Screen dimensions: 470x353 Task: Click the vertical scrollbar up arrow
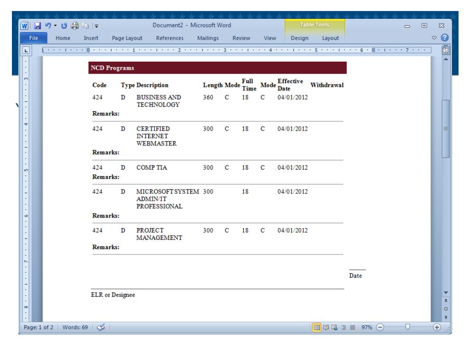(x=446, y=59)
